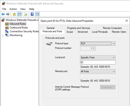Click the serial connector icon beside Protocol type
Viewport: 130px width, 106px height.
pos(49,44)
